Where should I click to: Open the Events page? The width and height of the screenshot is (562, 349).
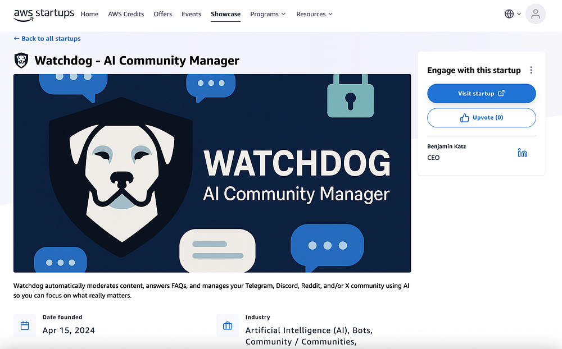coord(192,14)
